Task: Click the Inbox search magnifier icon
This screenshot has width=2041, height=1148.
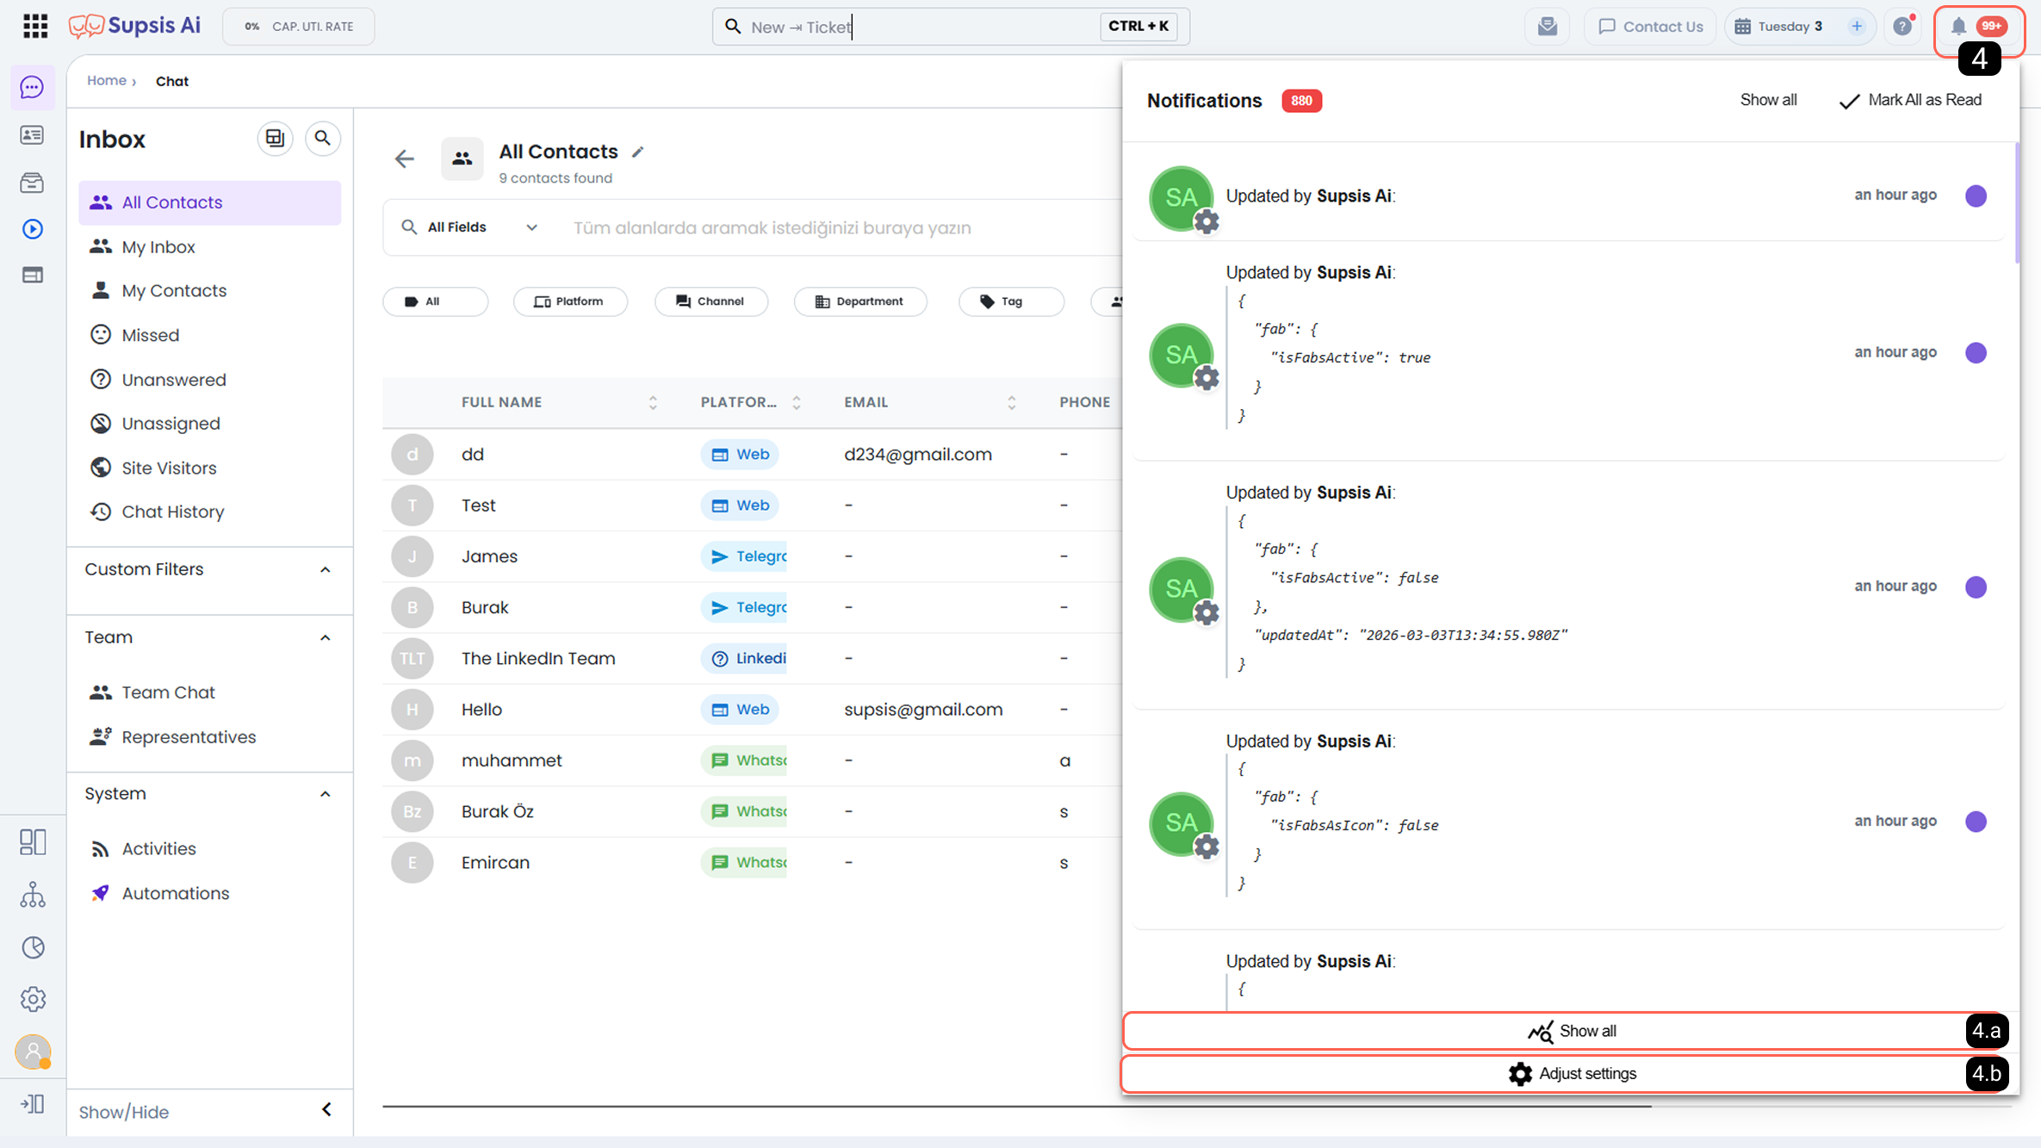Action: point(322,138)
